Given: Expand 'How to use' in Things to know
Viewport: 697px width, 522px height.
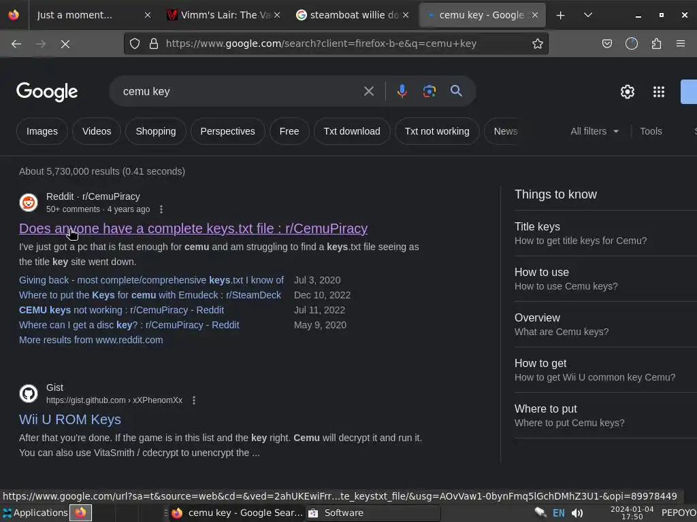Looking at the screenshot, I should point(605,279).
